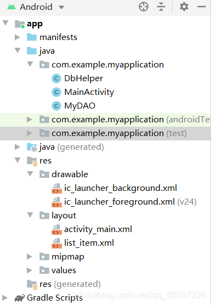Click the values folder icon

coord(44,270)
